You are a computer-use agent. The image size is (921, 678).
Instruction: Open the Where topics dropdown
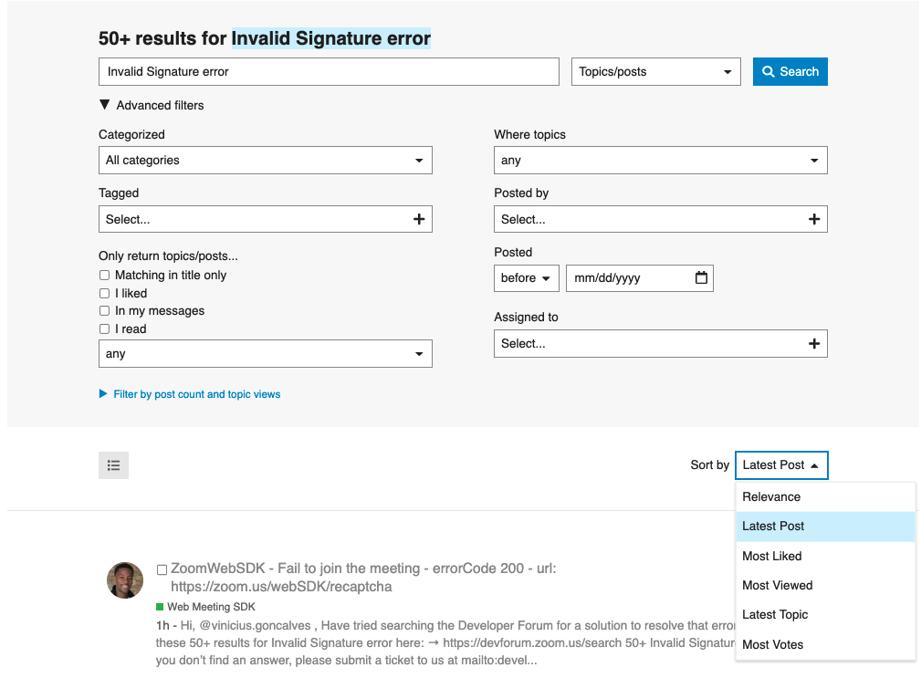[660, 161]
